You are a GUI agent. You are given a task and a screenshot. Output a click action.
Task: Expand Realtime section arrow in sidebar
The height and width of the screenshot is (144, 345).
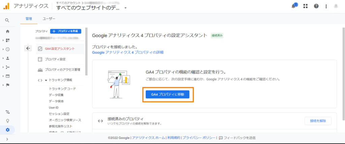(x=3, y=49)
